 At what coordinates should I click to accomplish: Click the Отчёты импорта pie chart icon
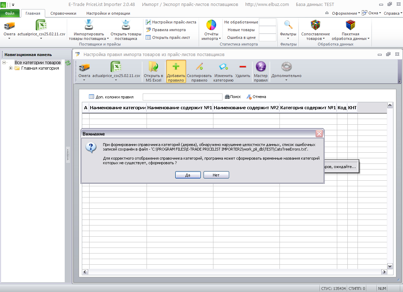211,25
